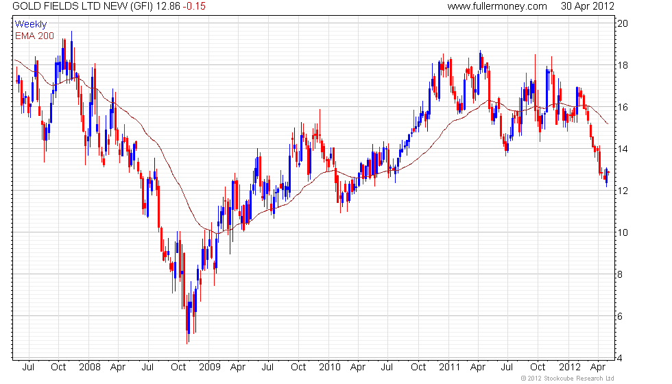Screen dimensions: 672x384
Task: Click the y-axis label 8
Action: (620, 275)
